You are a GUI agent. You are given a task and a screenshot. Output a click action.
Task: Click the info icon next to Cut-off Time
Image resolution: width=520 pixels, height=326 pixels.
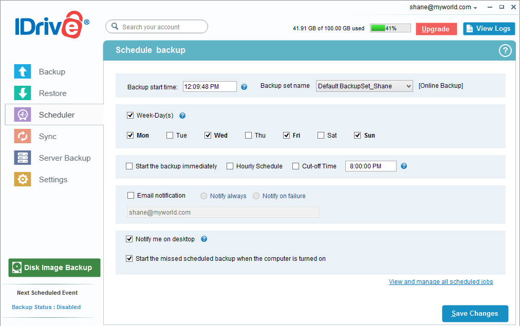click(404, 166)
